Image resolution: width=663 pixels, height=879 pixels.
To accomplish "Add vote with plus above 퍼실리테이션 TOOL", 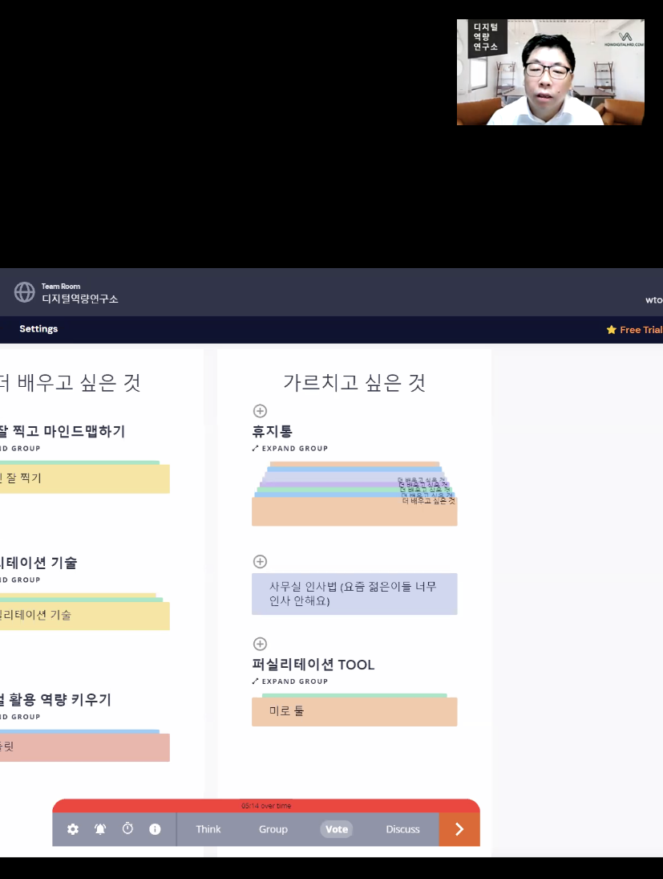I will coord(260,644).
